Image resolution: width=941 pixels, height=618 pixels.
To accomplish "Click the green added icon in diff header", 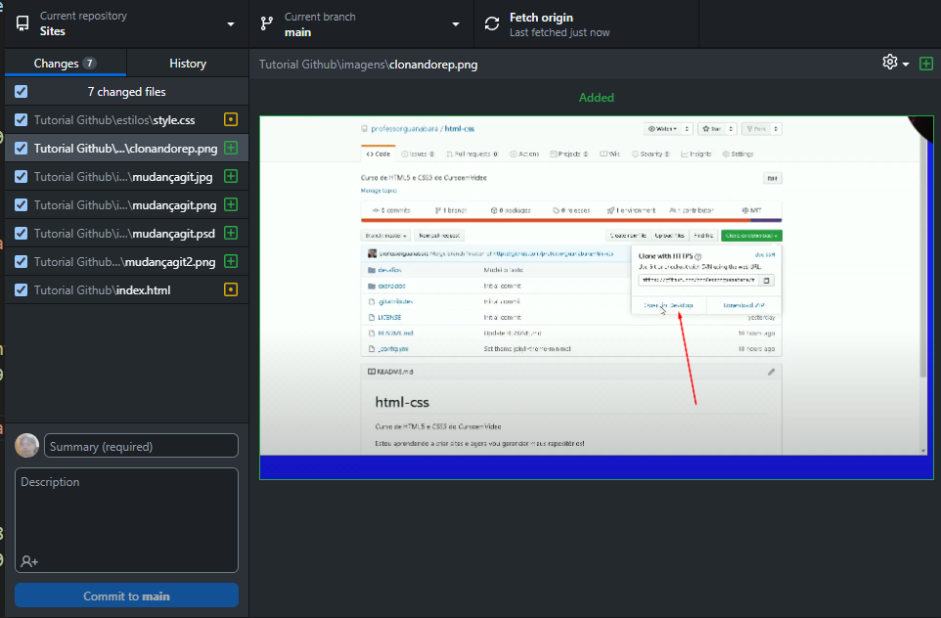I will click(926, 63).
